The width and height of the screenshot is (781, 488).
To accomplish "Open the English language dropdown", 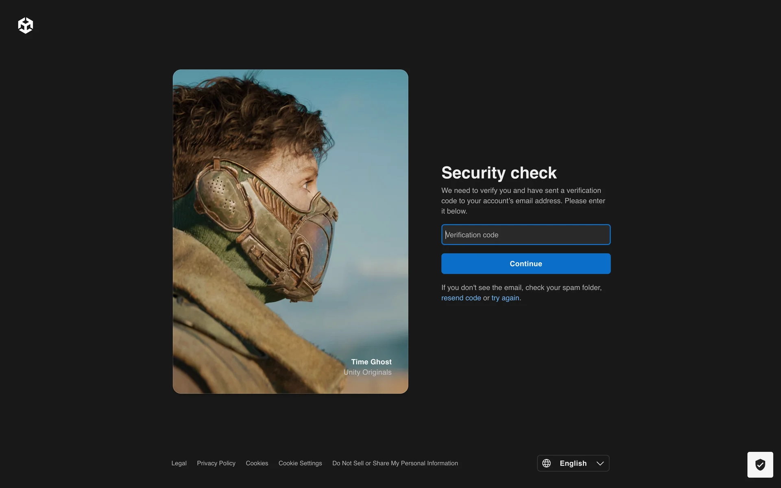I will point(573,463).
